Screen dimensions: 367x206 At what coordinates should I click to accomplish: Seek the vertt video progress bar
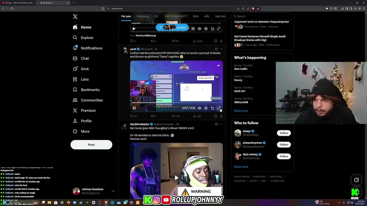[176, 102]
